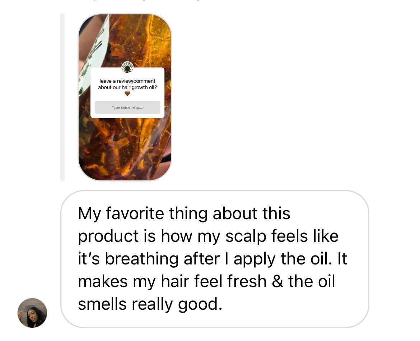
Task: Click "makes my hair feel fresh" text
Action: click(x=172, y=281)
